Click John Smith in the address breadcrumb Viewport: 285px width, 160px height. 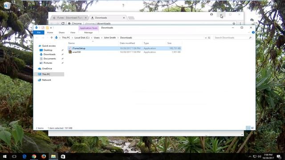110,38
